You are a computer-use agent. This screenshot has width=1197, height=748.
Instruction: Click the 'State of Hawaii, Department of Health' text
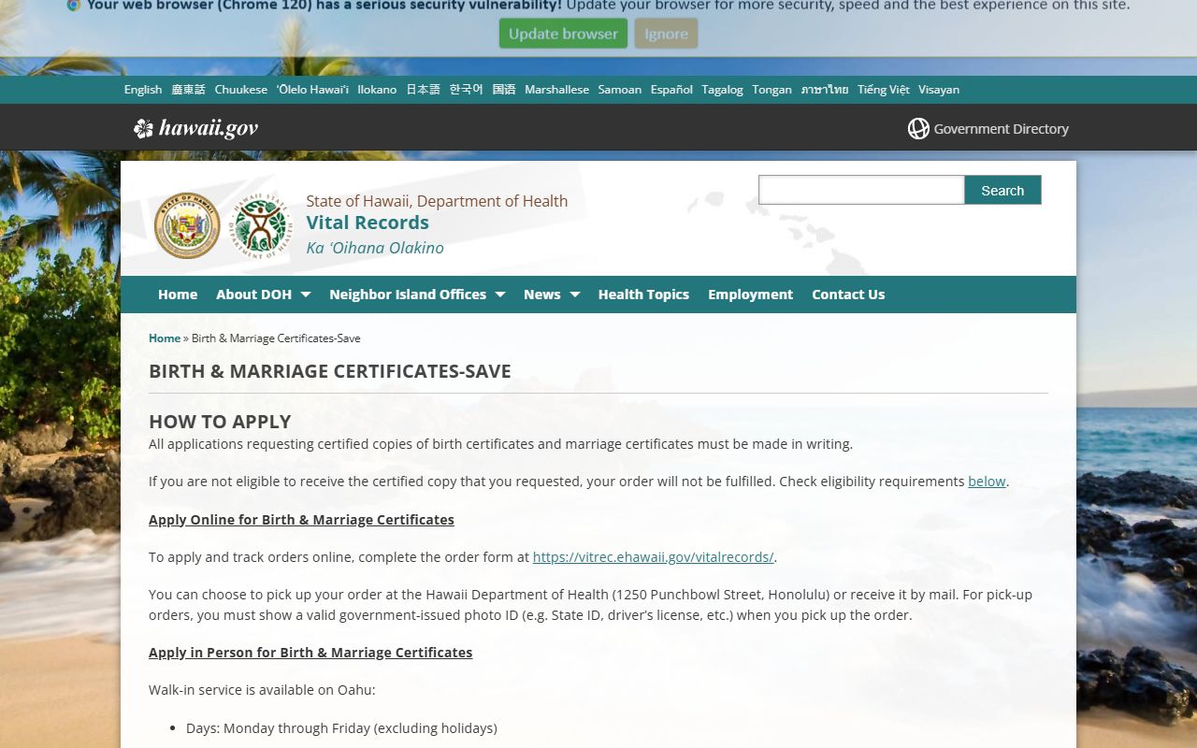[437, 201]
